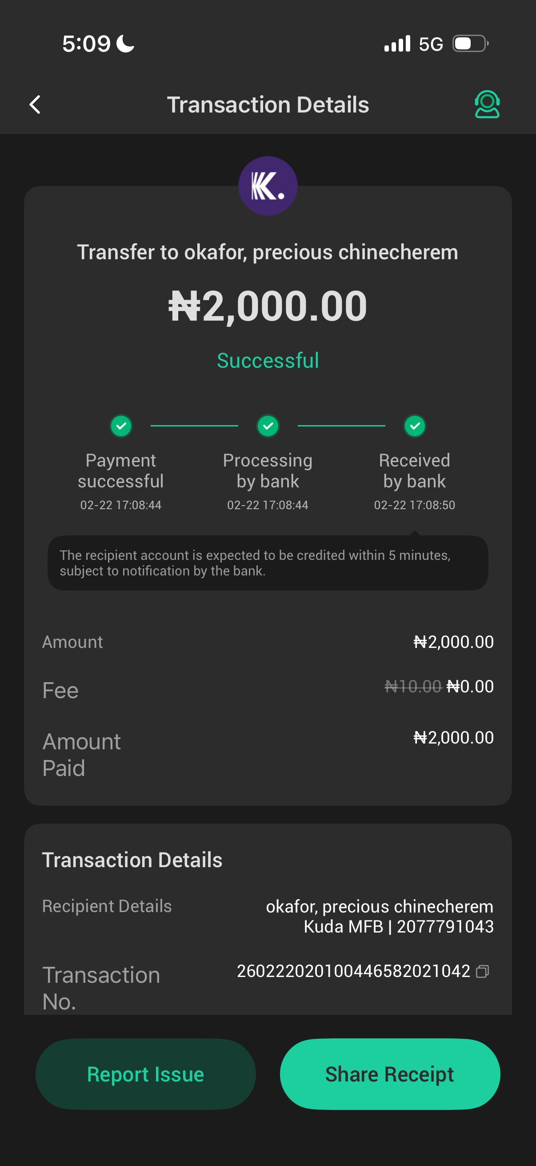
Task: Tap the Kuda bank logo
Action: click(268, 186)
